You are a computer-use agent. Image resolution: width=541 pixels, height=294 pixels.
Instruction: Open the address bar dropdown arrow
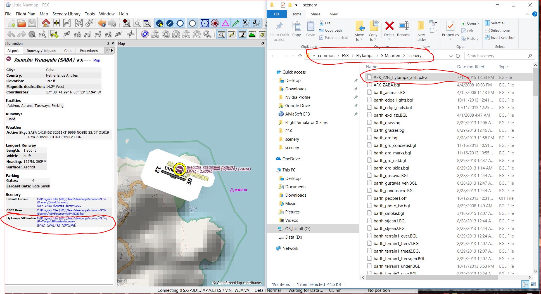[x=451, y=56]
